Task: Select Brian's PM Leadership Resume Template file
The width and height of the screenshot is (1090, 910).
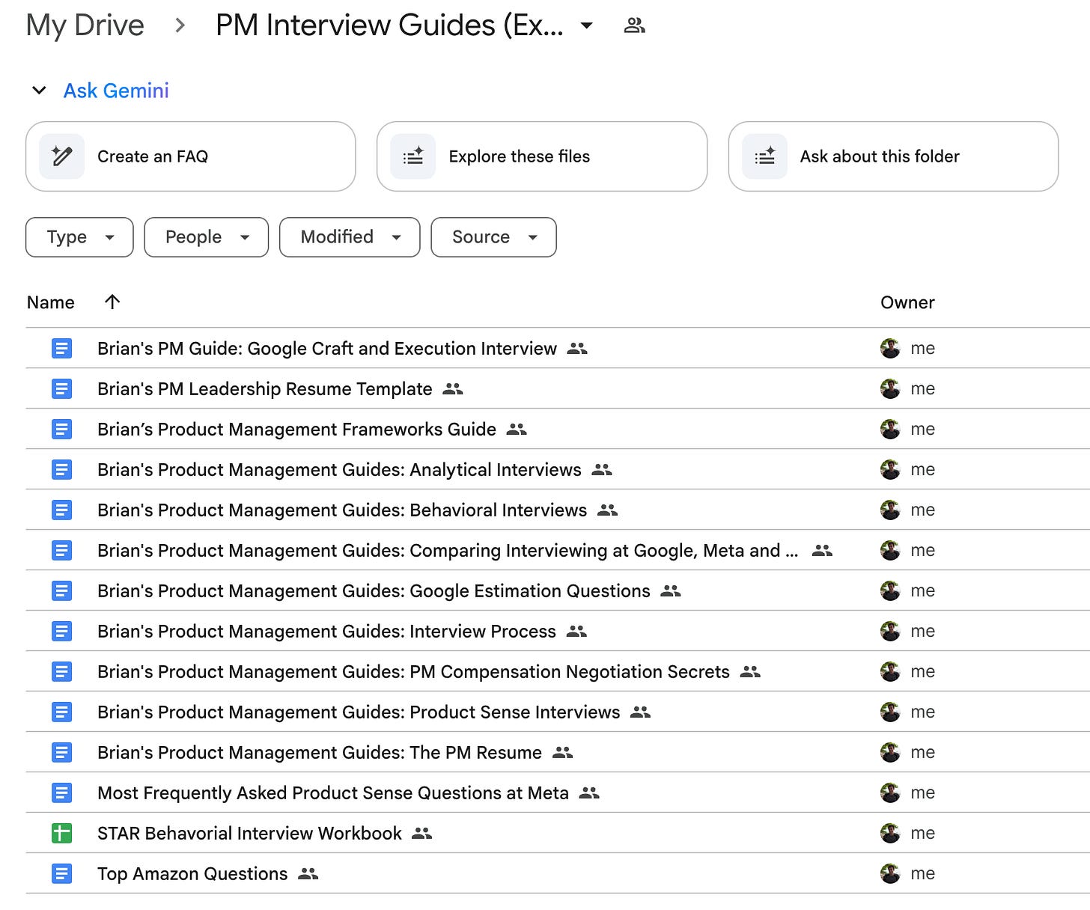Action: 265,388
